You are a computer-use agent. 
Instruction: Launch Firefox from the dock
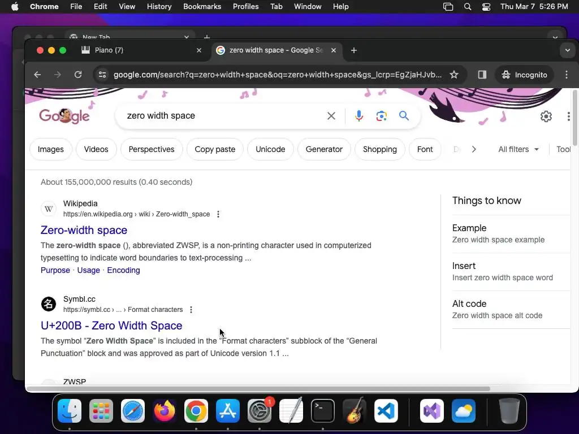point(165,411)
